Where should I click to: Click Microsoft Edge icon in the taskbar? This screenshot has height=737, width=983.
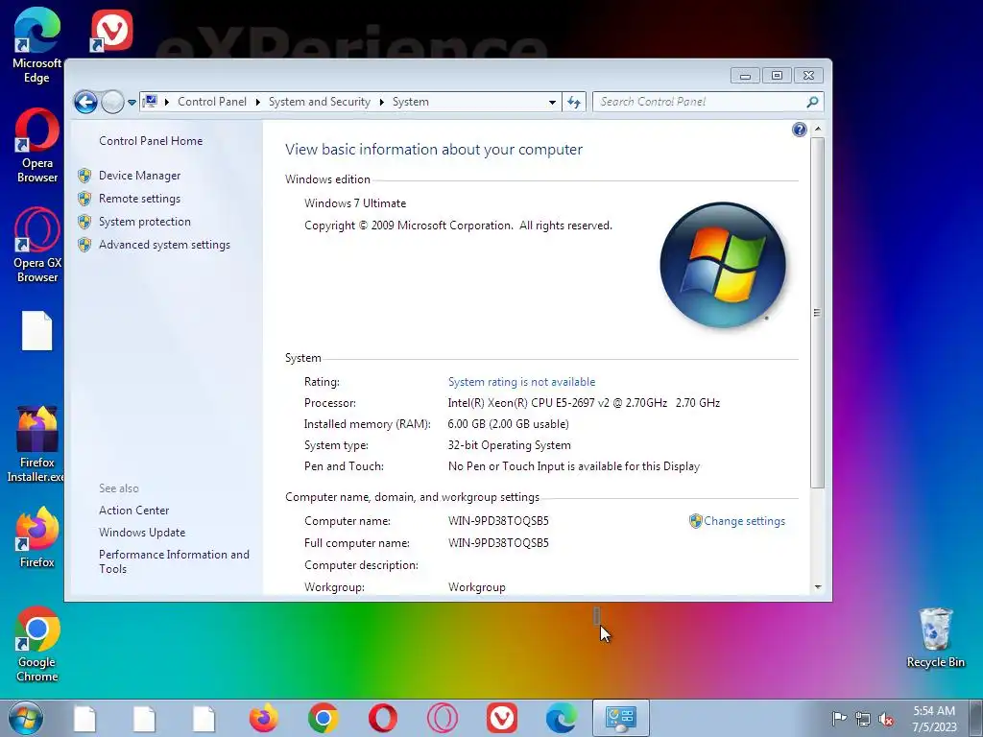pos(561,718)
